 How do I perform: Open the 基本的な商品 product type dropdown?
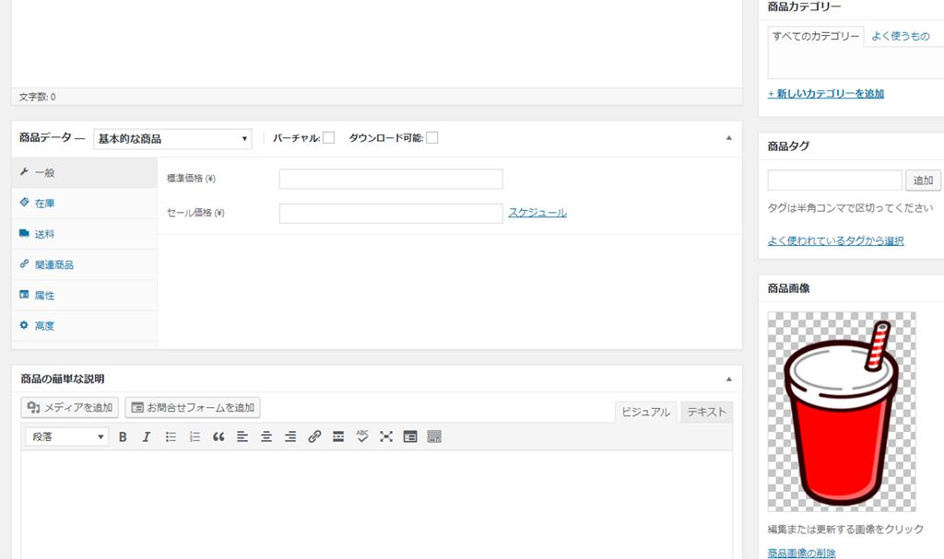point(172,139)
